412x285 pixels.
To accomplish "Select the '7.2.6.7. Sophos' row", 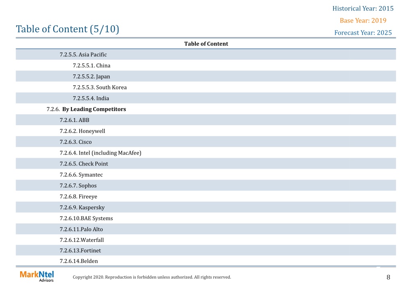I will tap(206, 186).
